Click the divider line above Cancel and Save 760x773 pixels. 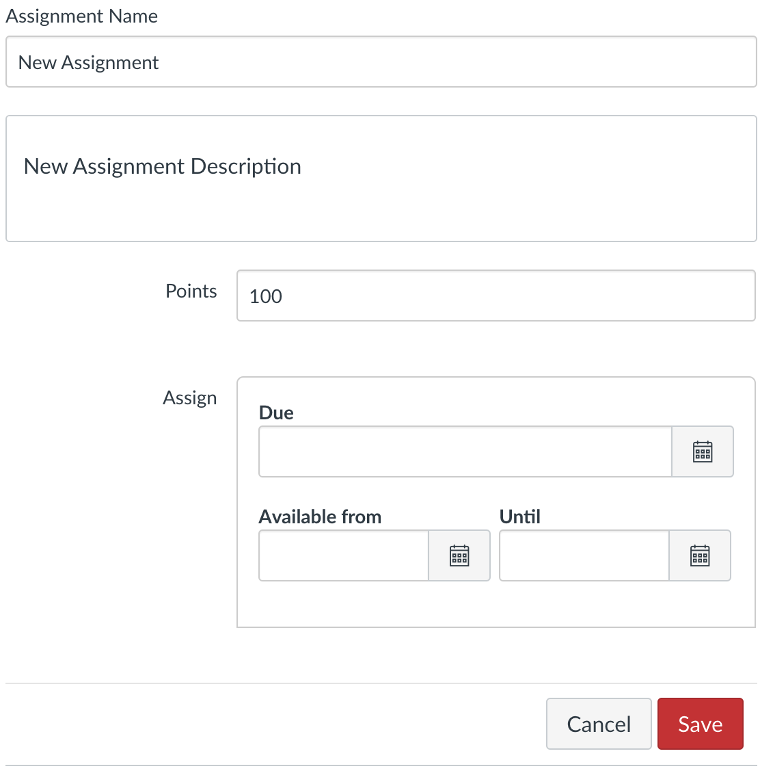click(x=381, y=683)
